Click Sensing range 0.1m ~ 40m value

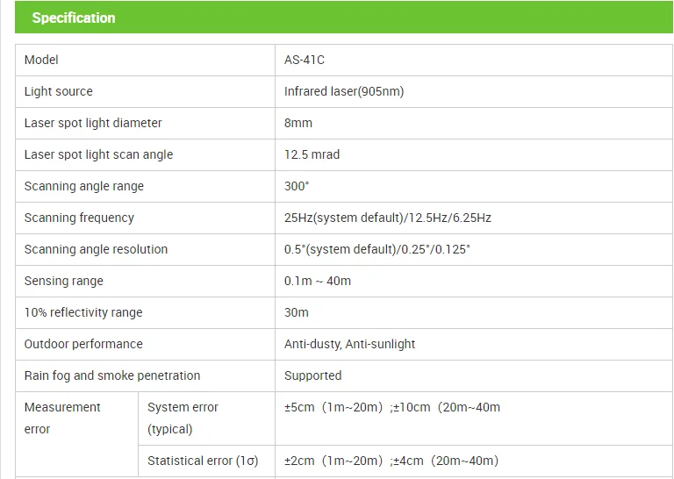coord(318,281)
